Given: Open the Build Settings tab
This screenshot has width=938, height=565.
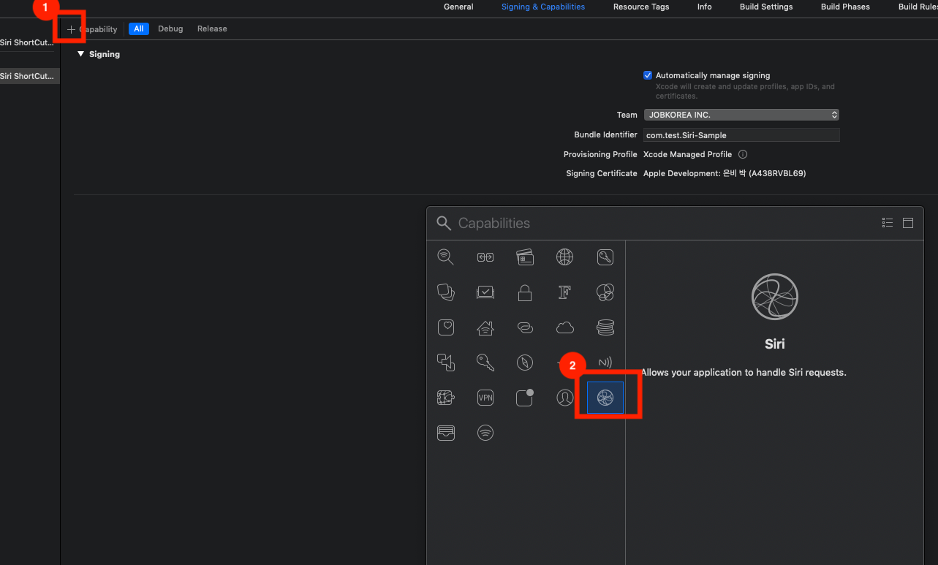Looking at the screenshot, I should [766, 7].
